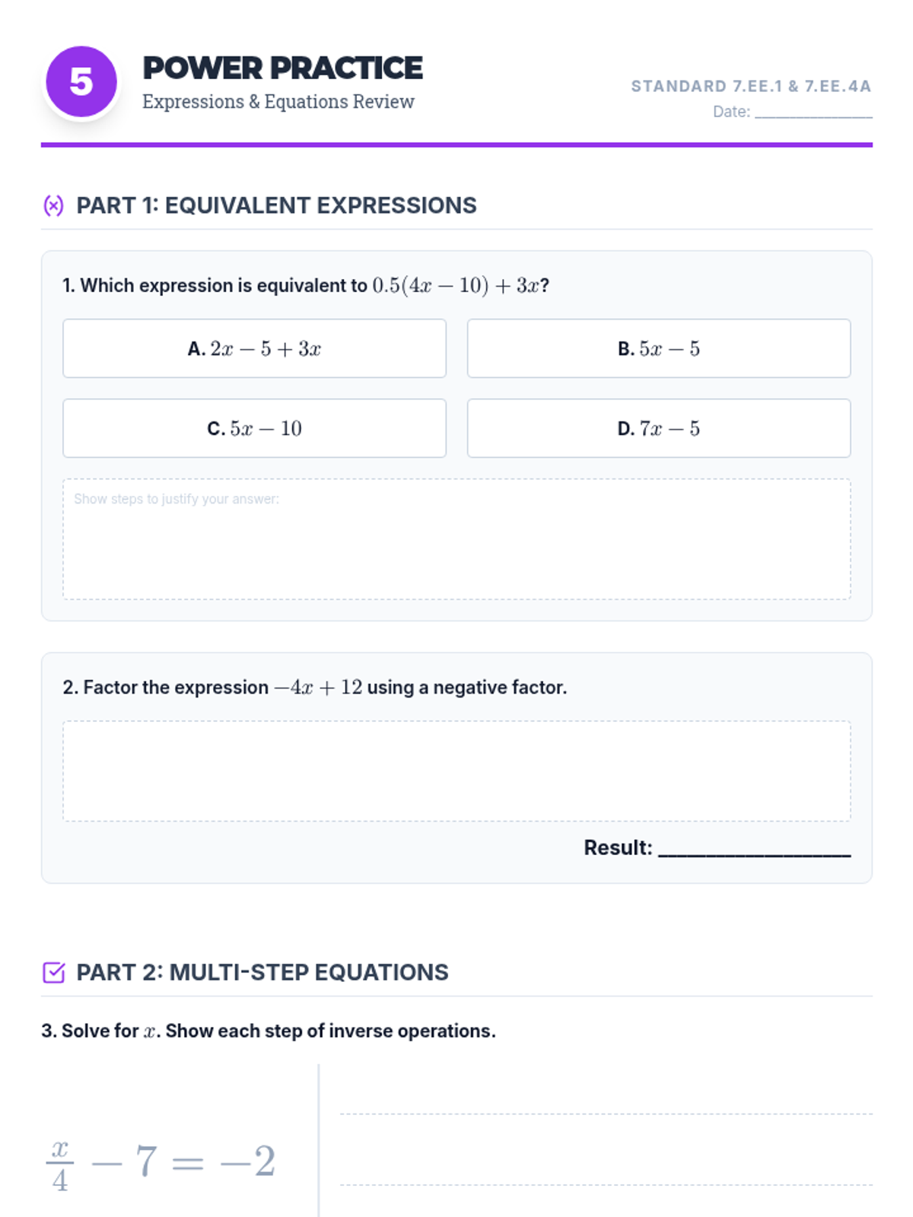The height and width of the screenshot is (1217, 913).
Task: Click the purple divider line under header
Action: click(x=456, y=145)
